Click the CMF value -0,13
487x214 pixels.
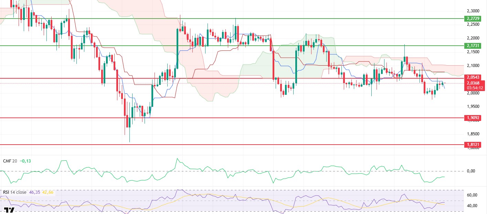(25, 161)
